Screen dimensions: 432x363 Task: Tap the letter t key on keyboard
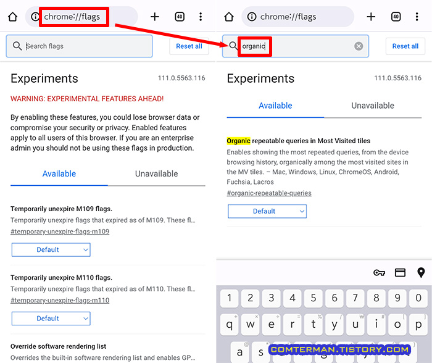pos(314,324)
